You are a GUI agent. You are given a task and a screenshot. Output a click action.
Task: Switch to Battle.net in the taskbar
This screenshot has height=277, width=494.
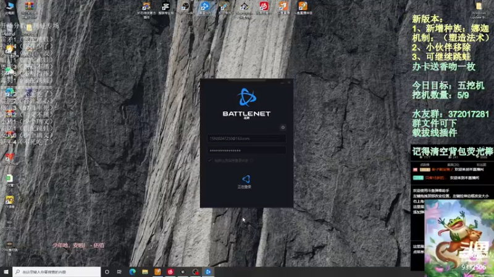tap(208, 271)
